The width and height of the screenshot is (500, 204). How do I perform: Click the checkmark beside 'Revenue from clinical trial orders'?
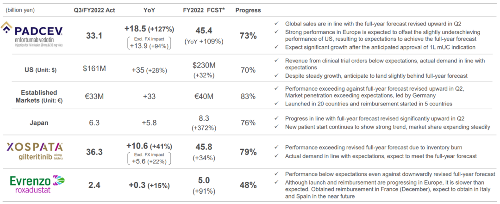tap(276, 61)
